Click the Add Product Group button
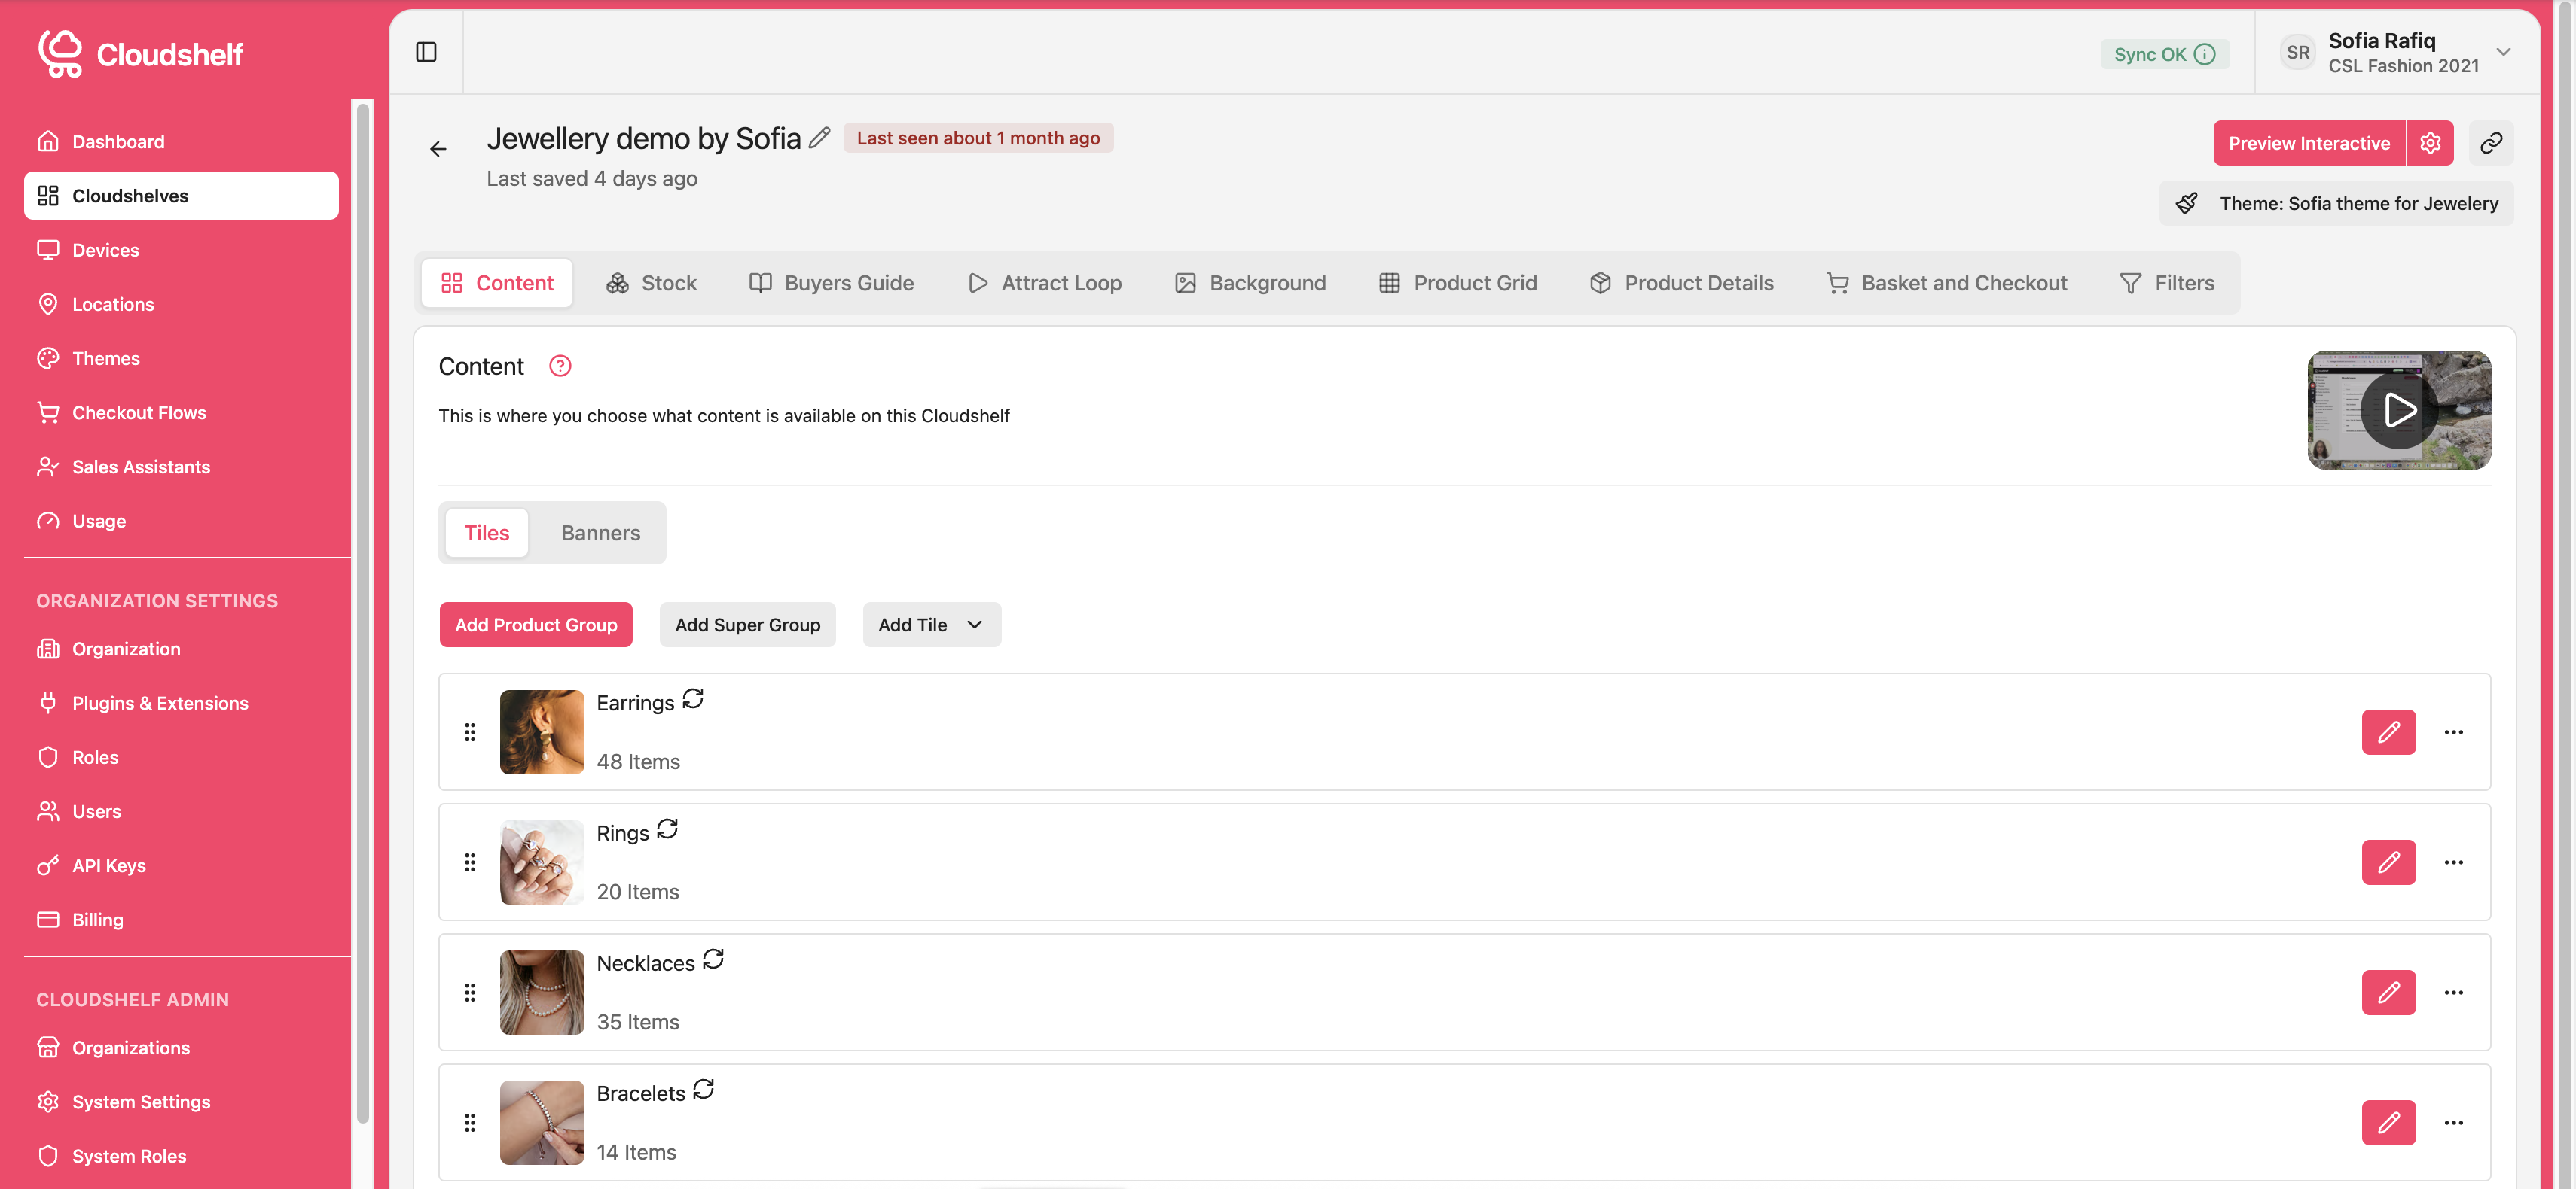The height and width of the screenshot is (1189, 2576). [536, 625]
